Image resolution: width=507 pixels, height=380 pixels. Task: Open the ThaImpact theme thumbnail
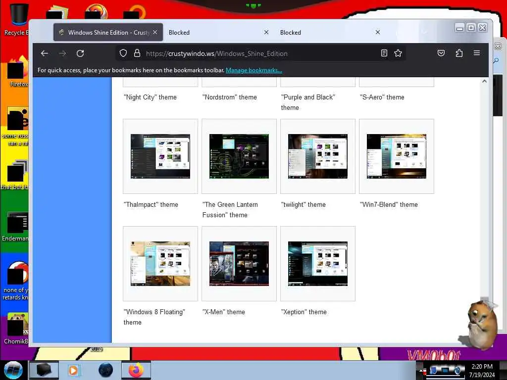160,156
